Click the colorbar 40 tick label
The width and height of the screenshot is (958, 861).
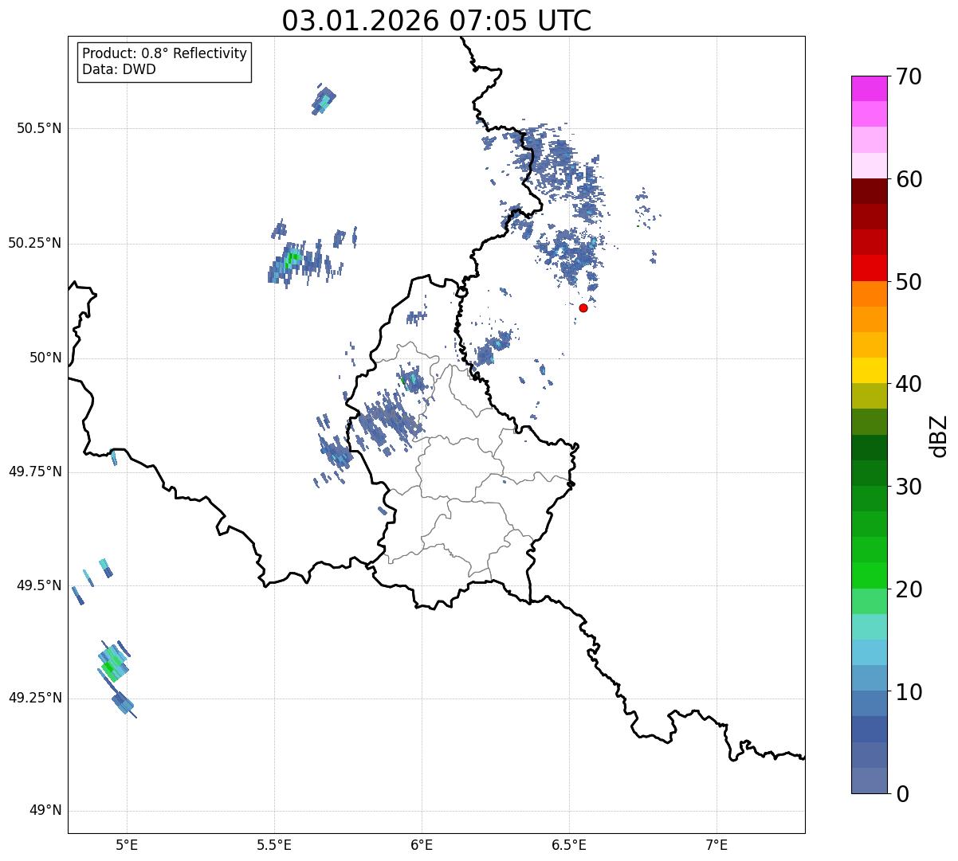click(x=909, y=384)
